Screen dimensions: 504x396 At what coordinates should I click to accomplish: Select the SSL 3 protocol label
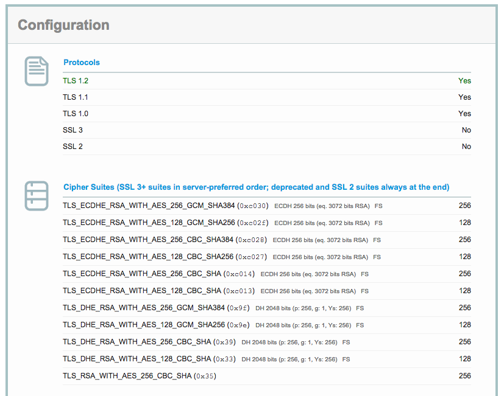[x=73, y=130]
